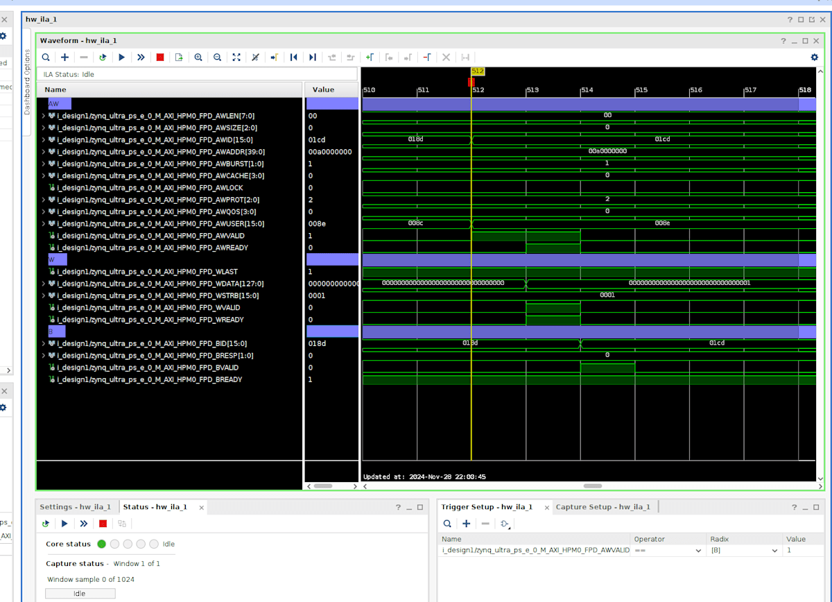This screenshot has height=602, width=832.
Task: Add probe in Trigger Setup panel
Action: (467, 524)
